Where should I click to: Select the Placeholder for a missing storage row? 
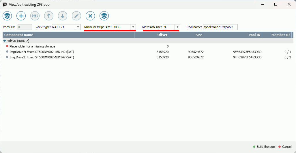pyautogui.click(x=32, y=46)
